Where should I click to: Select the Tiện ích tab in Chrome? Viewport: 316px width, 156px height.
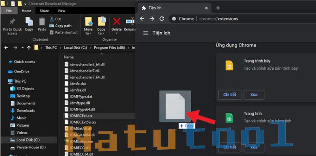pyautogui.click(x=175, y=8)
